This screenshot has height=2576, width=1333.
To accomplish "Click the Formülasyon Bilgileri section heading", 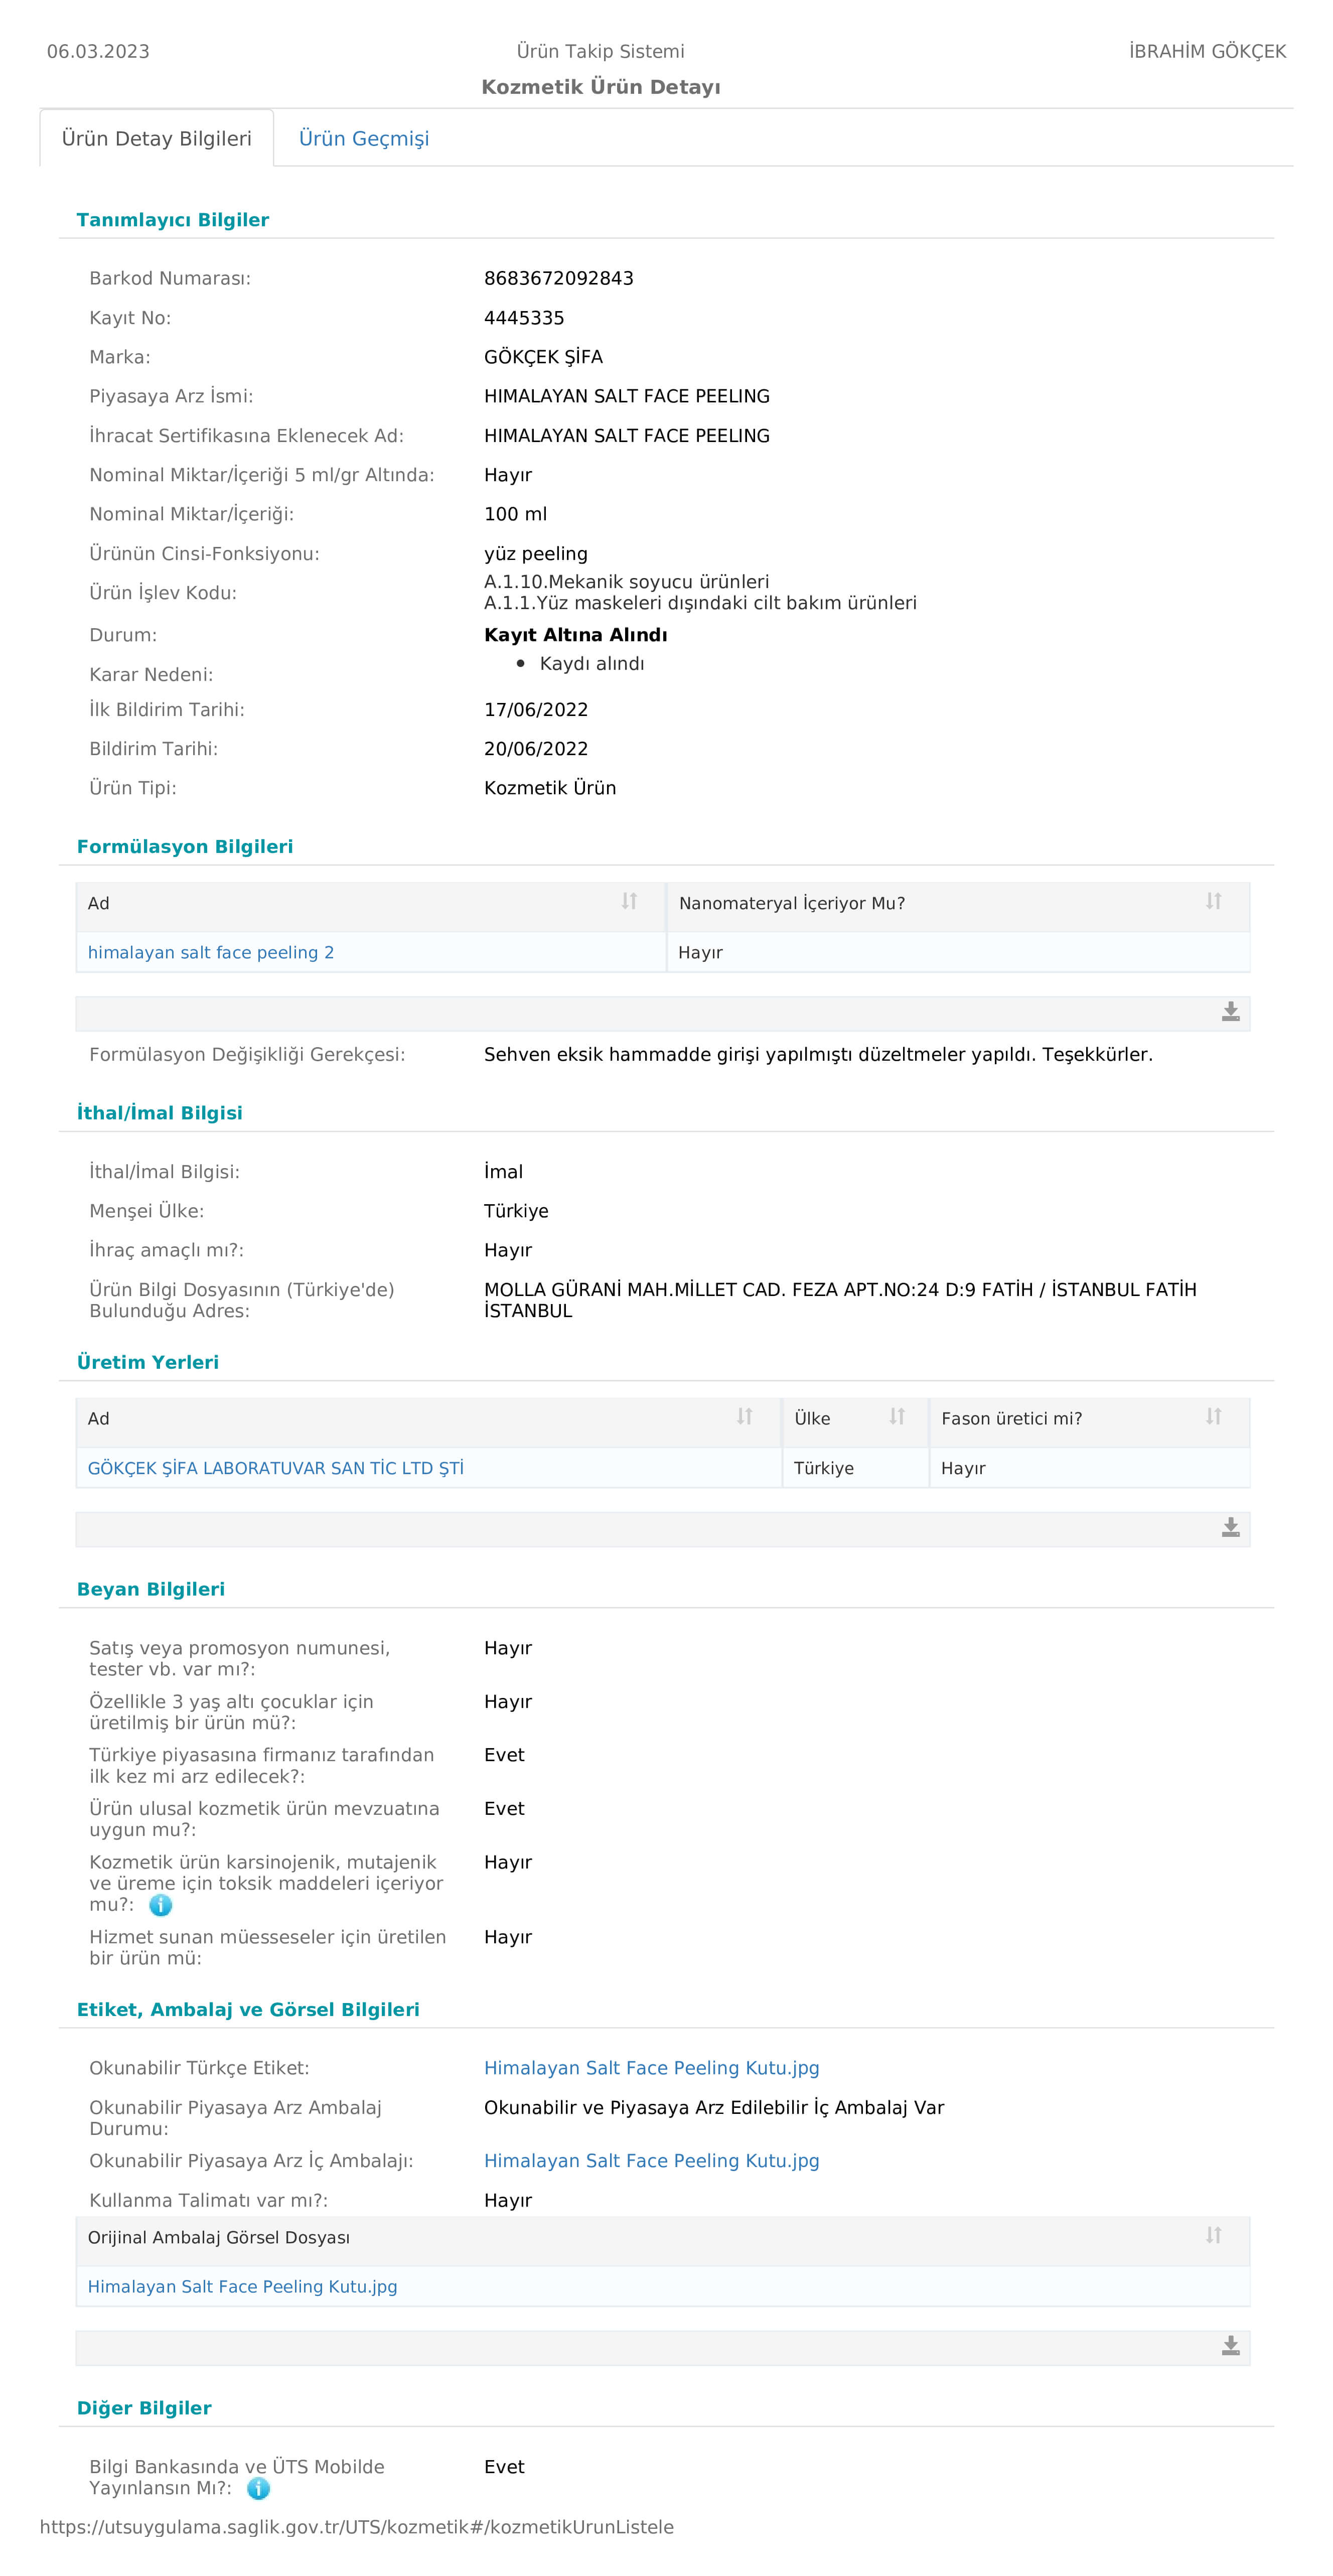I will point(185,847).
